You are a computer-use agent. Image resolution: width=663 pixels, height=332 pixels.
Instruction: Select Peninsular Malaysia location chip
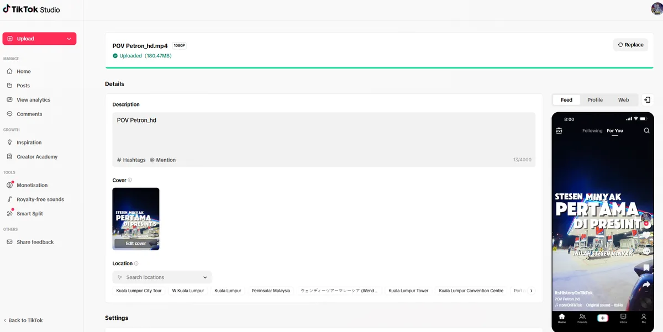(271, 291)
